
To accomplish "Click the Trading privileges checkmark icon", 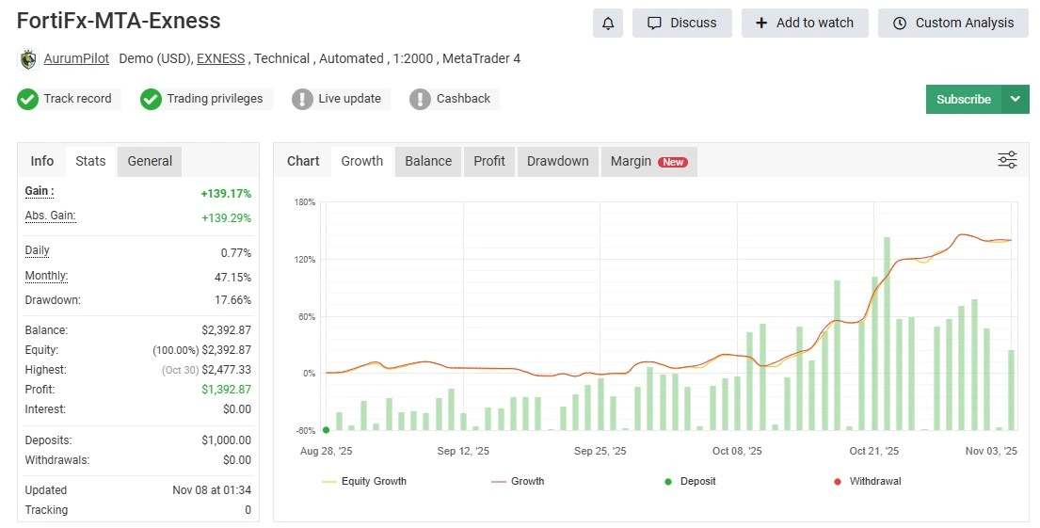I will 151,99.
